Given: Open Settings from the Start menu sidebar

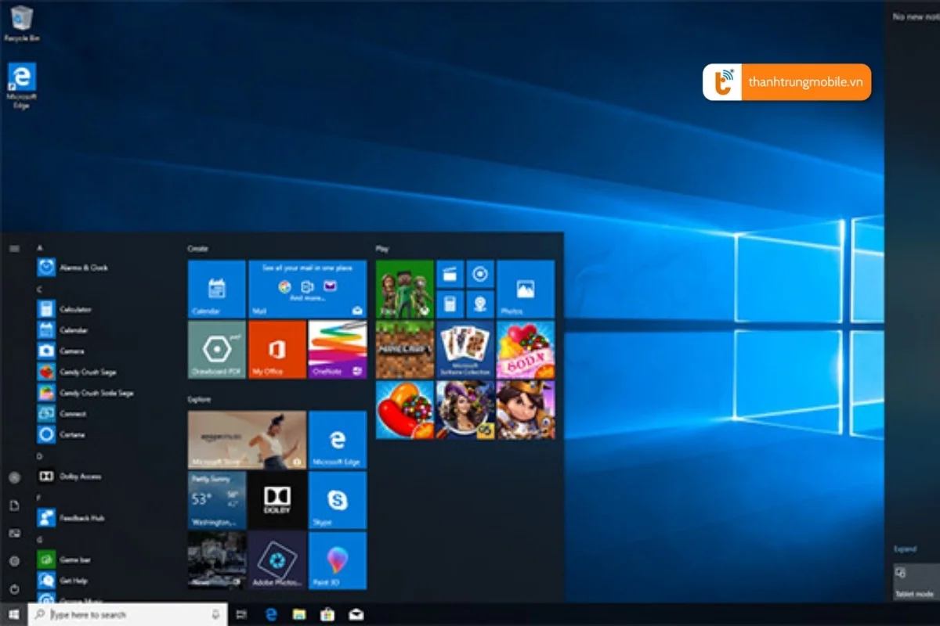Looking at the screenshot, I should point(13,559).
